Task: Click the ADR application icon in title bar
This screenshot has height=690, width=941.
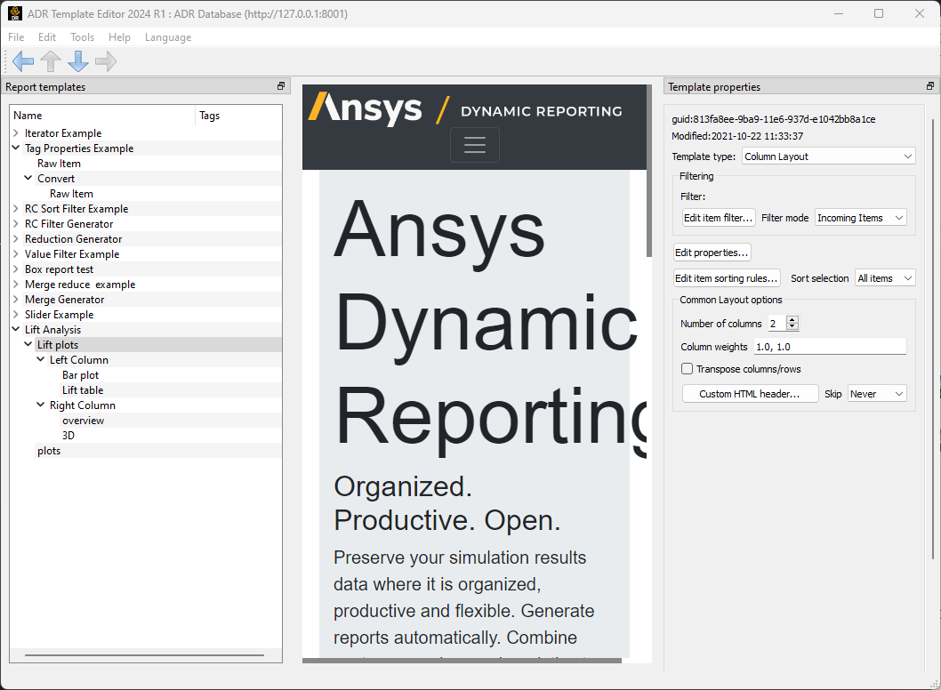Action: point(15,13)
